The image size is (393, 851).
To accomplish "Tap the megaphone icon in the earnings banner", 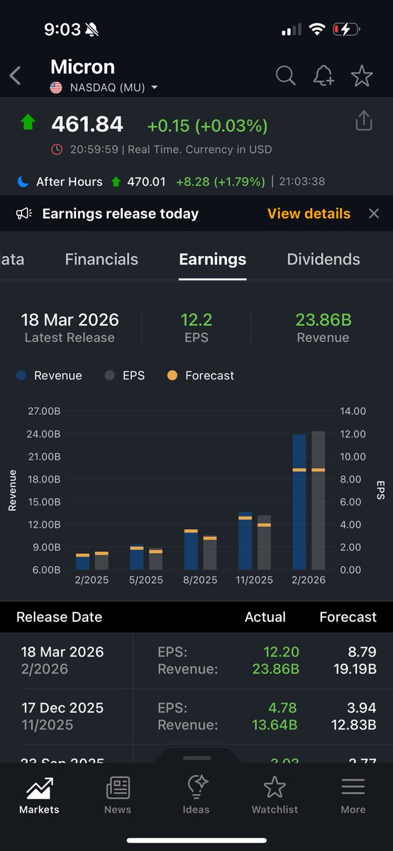I will [x=24, y=213].
